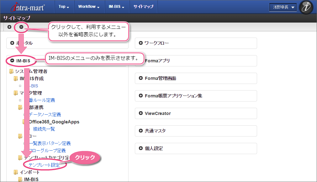Viewport: 317px width, 182px height.
Task: Click the intra-mart logo
Action: 28,7
